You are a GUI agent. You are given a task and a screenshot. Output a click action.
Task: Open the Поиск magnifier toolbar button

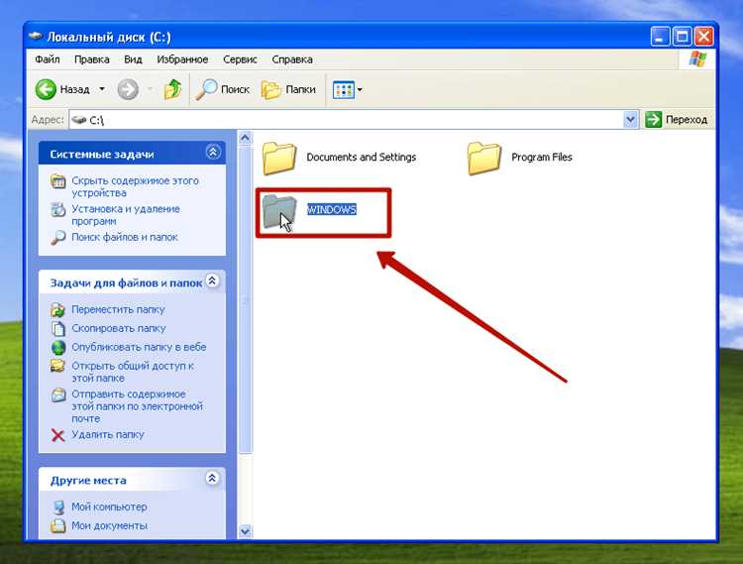pos(223,89)
